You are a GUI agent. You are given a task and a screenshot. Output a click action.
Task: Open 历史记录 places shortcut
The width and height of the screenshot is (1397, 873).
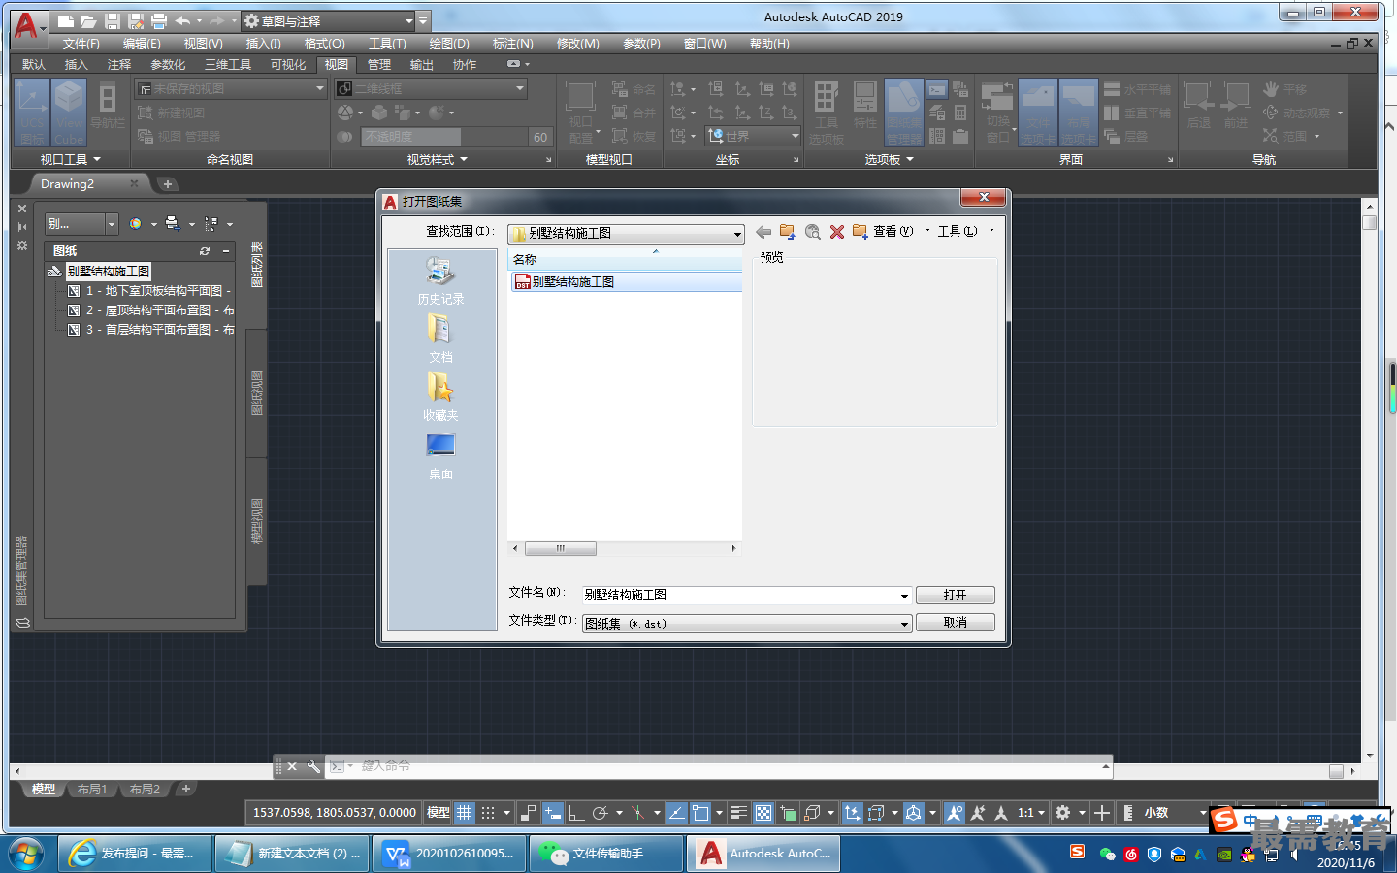click(440, 281)
